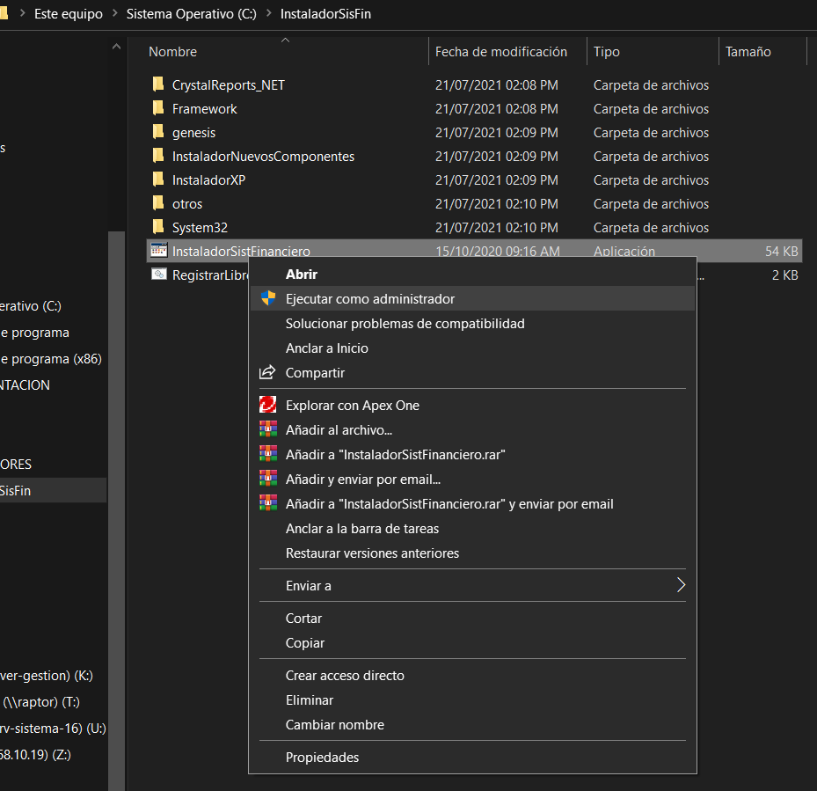Click the navigation pane scrollbar thumb
Screen dimensions: 817x791
116,510
